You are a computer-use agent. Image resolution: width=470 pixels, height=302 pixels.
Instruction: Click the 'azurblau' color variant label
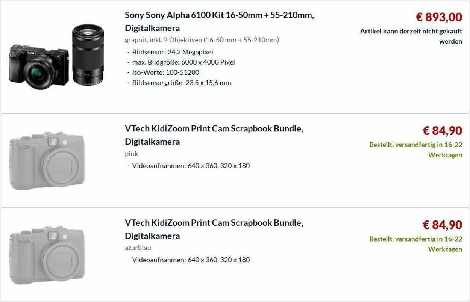[138, 248]
